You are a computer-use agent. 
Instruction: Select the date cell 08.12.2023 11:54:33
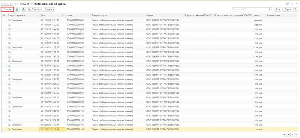click(50, 75)
